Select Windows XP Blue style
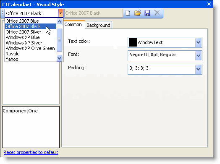220x164 pixels. point(31,37)
